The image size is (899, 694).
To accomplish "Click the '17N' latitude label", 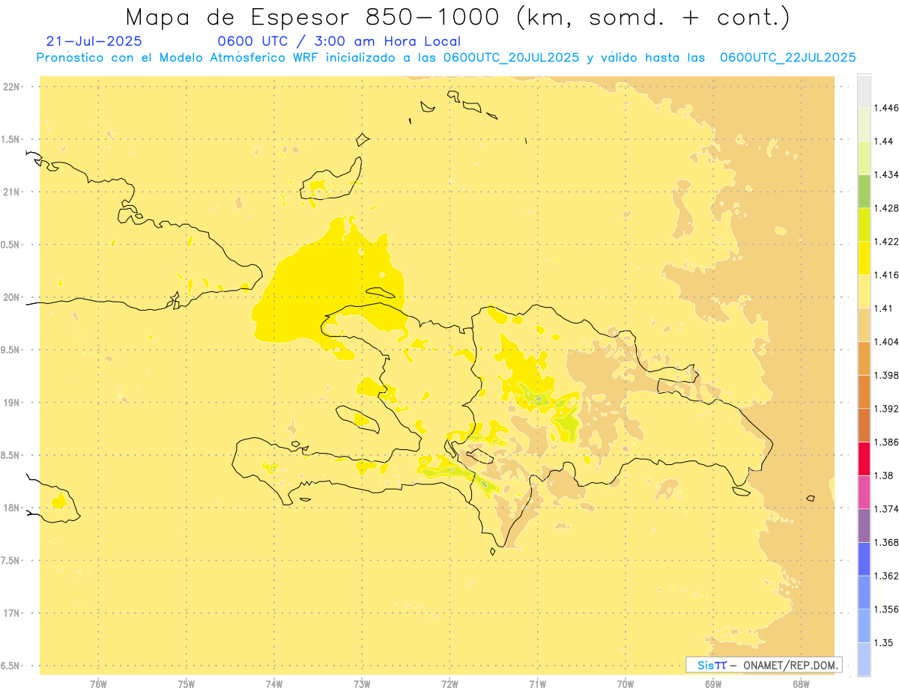I will point(12,613).
